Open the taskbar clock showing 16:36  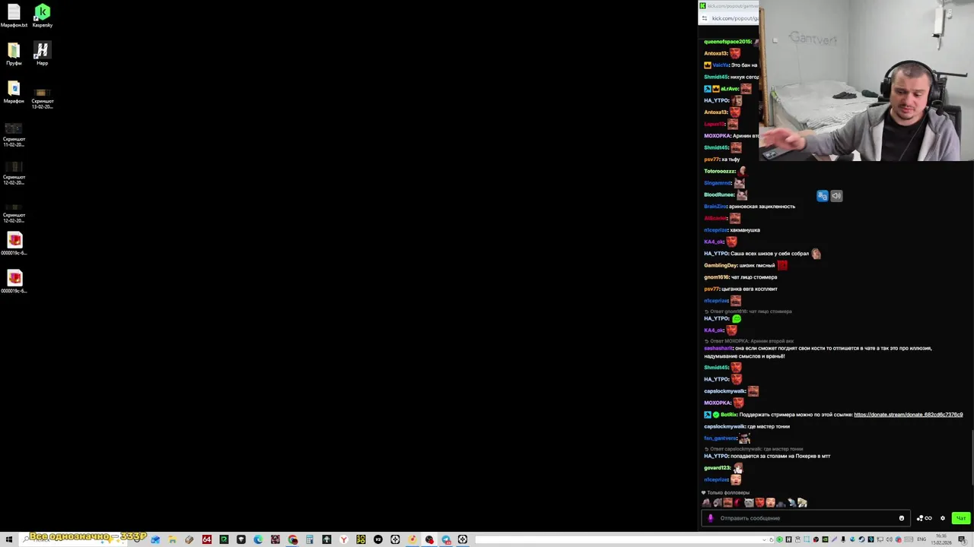(x=941, y=539)
